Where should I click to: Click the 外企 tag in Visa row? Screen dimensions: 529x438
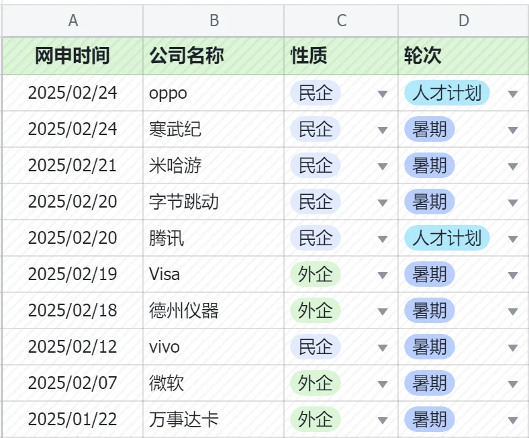coord(316,274)
